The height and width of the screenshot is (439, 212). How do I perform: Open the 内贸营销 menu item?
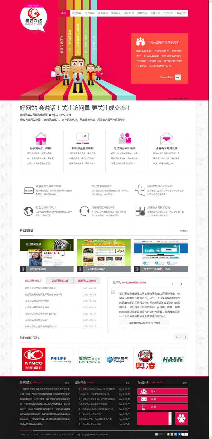point(77,13)
